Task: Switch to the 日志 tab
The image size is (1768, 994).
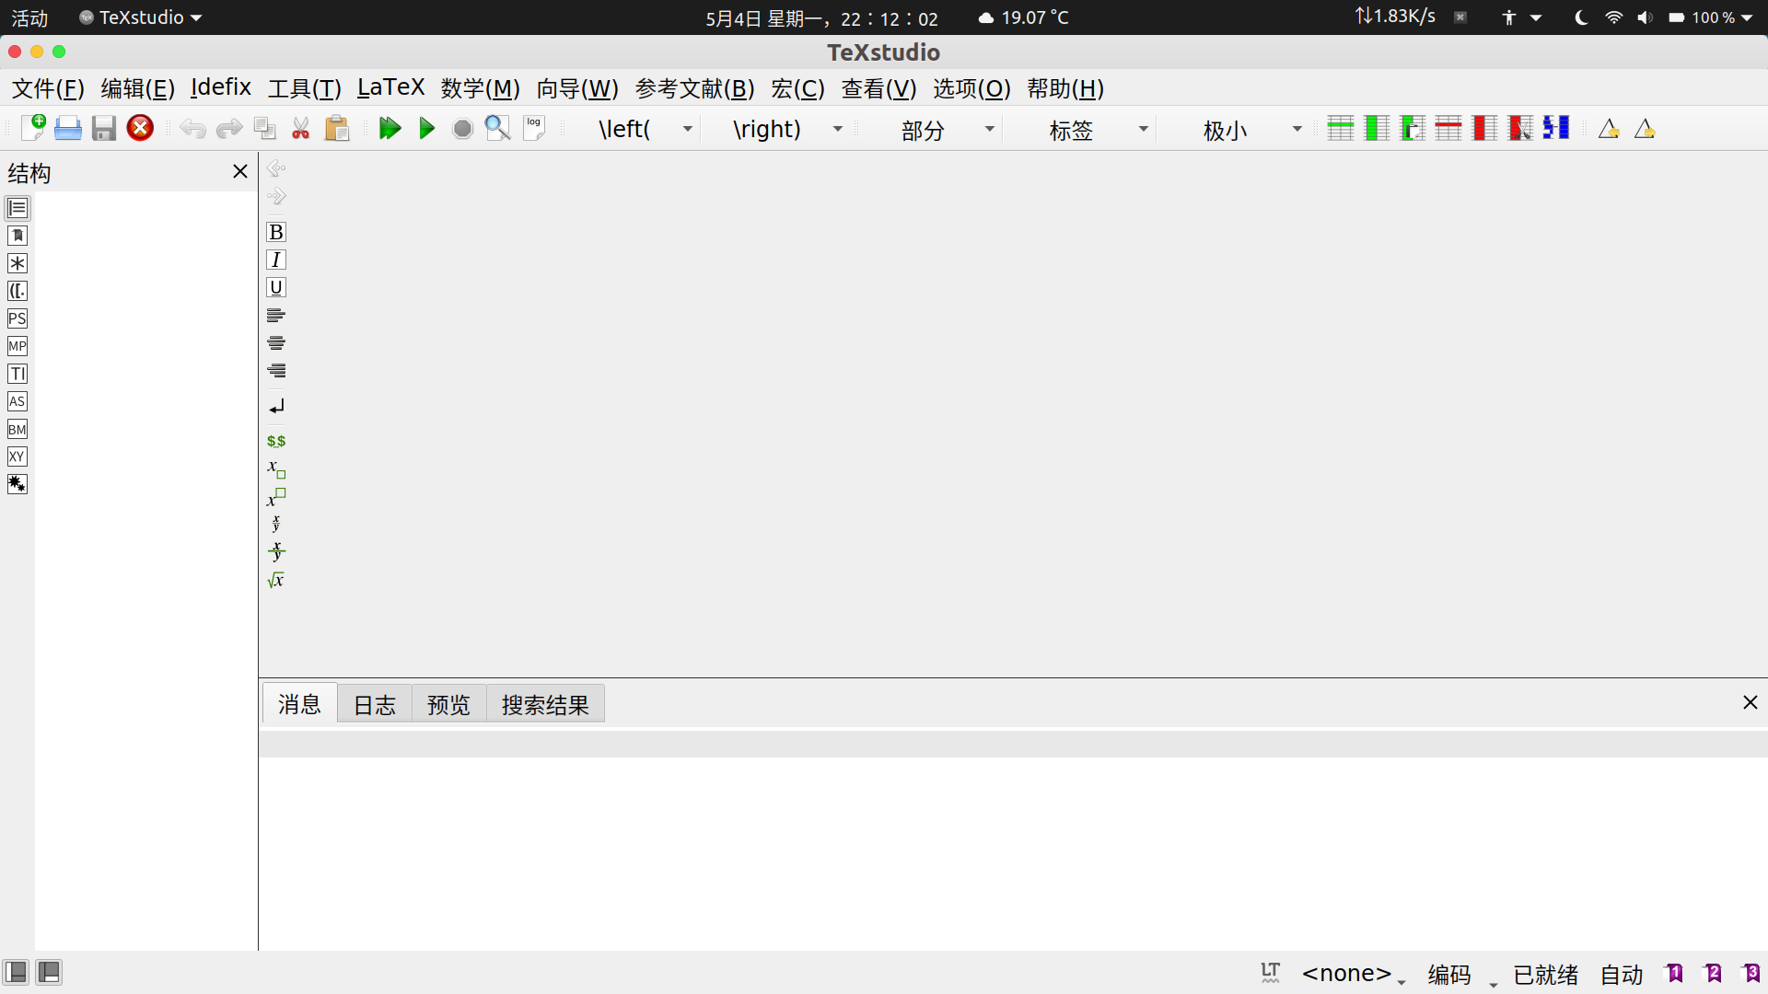Action: point(374,705)
